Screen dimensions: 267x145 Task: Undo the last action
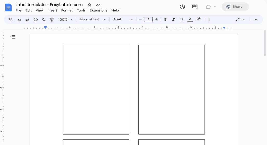19,19
